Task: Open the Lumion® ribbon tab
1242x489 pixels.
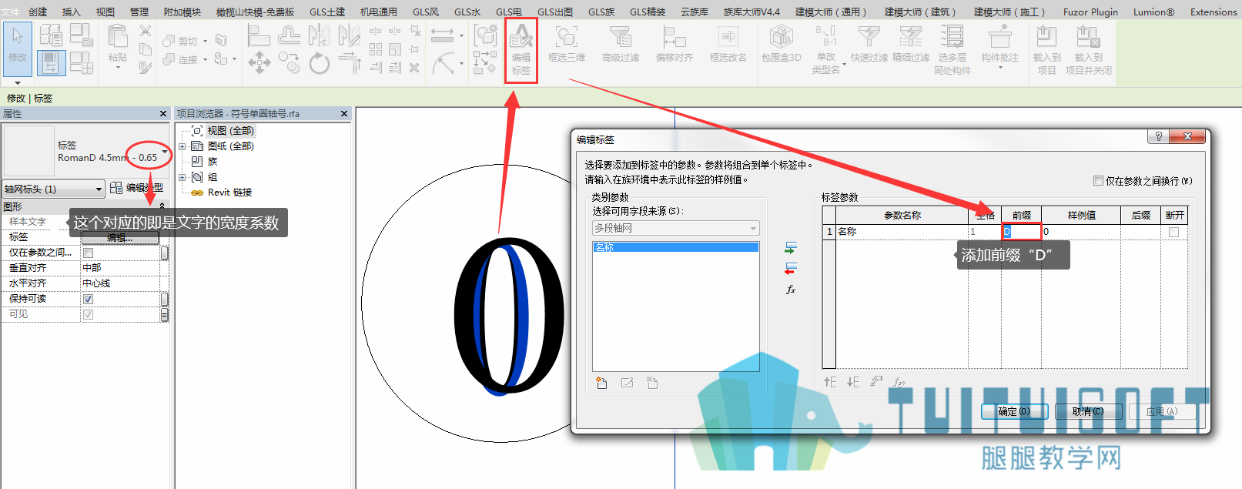Action: [x=1153, y=12]
